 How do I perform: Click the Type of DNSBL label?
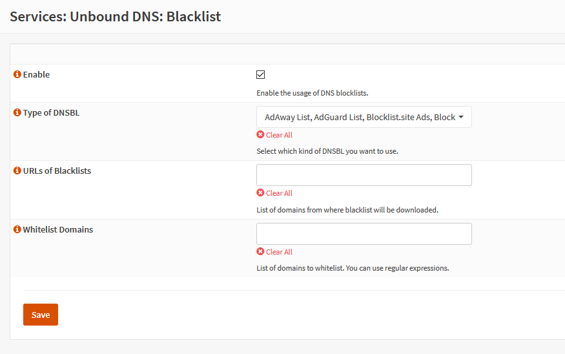(52, 113)
